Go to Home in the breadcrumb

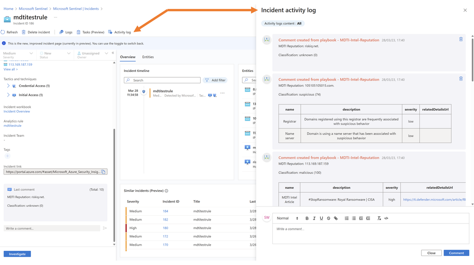click(x=9, y=9)
